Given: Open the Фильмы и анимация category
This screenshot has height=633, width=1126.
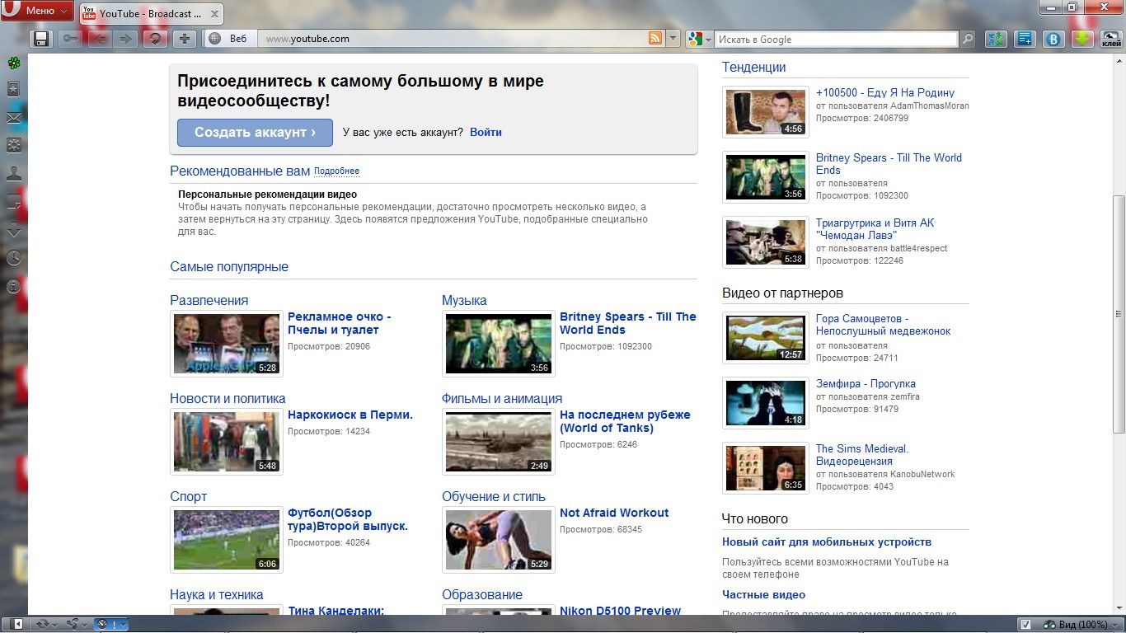Looking at the screenshot, I should click(x=502, y=399).
